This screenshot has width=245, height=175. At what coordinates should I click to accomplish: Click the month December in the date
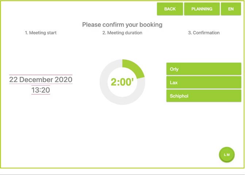click(36, 79)
